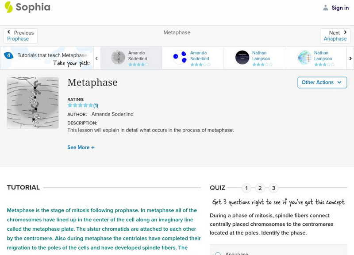
Task: Select the Anaphase answer radio button
Action: click(x=218, y=254)
